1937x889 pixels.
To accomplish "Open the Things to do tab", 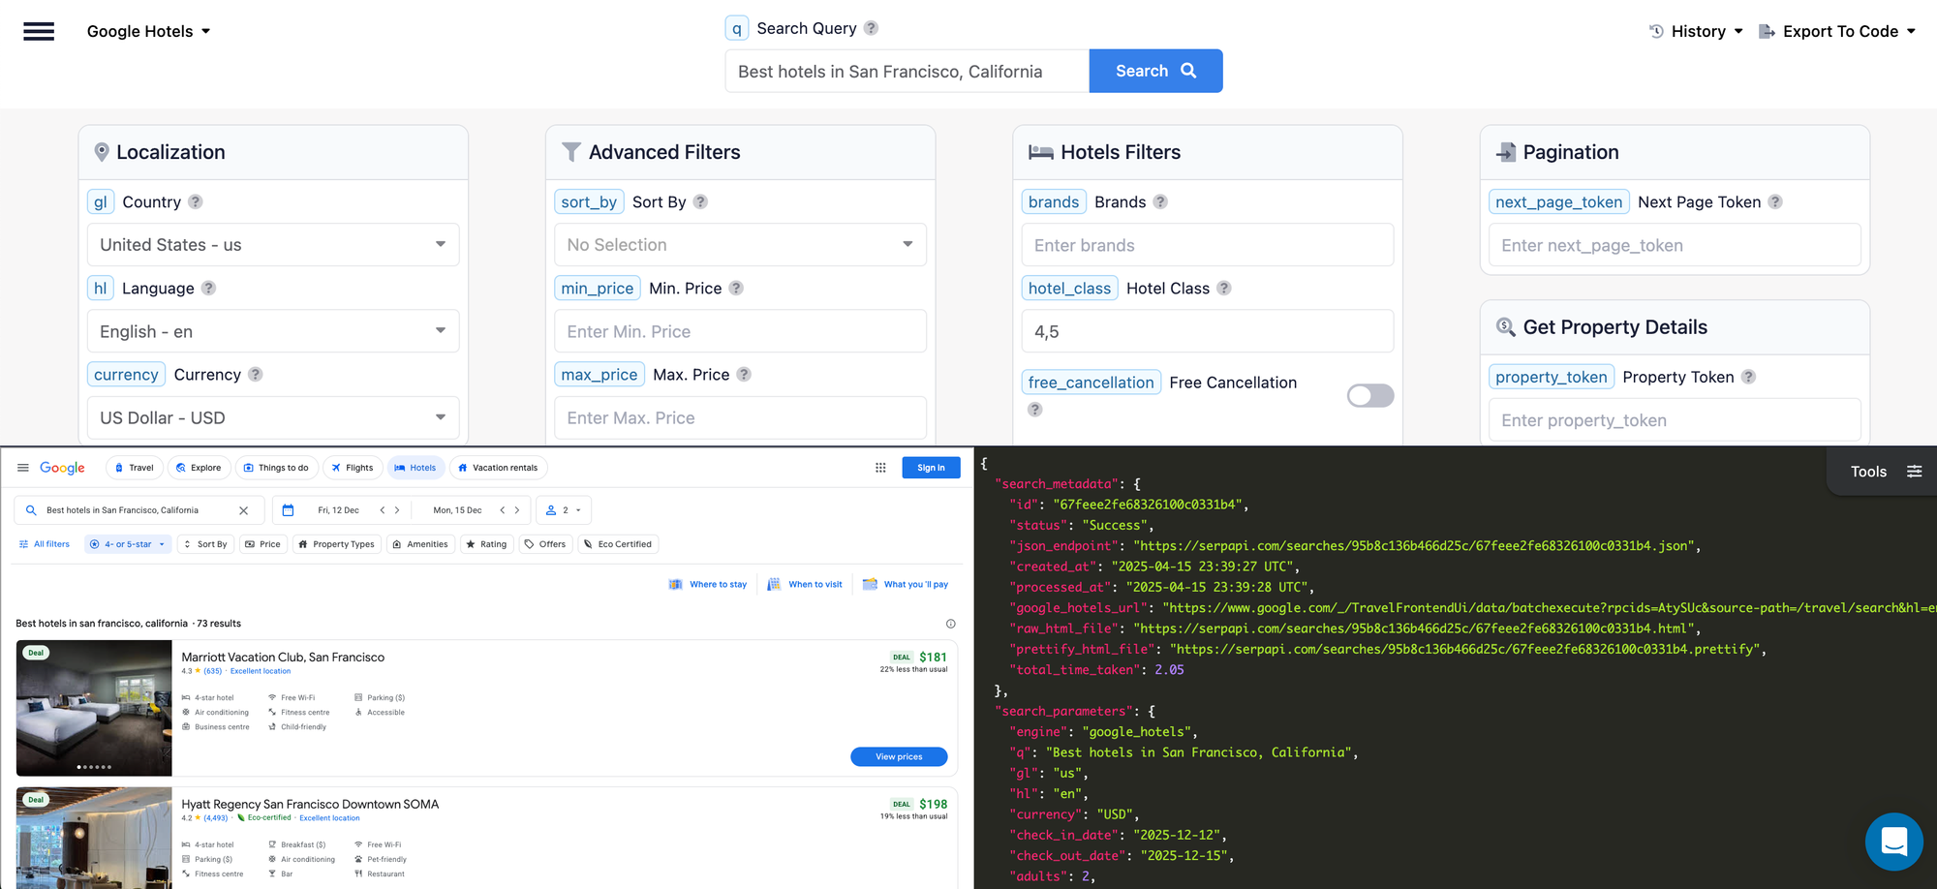I will coord(276,468).
